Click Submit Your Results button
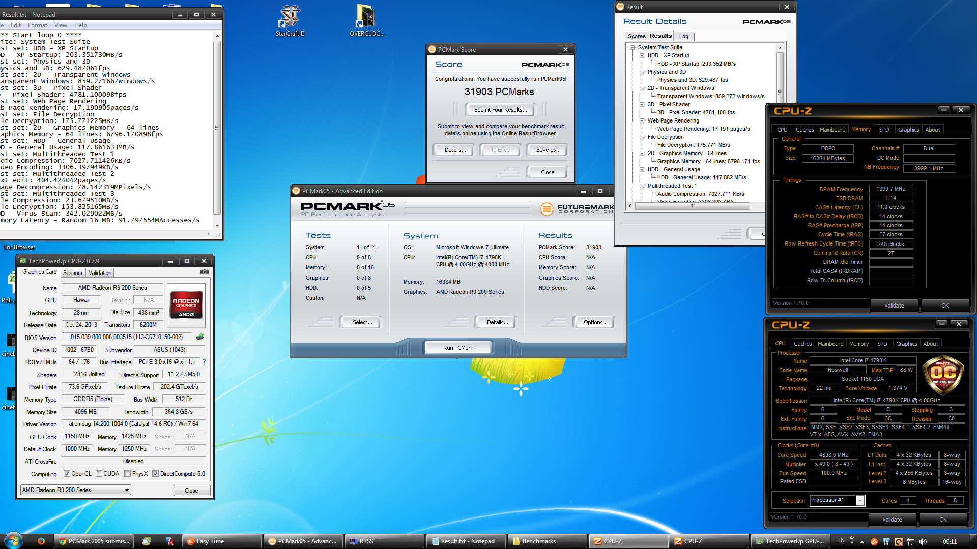 [500, 110]
